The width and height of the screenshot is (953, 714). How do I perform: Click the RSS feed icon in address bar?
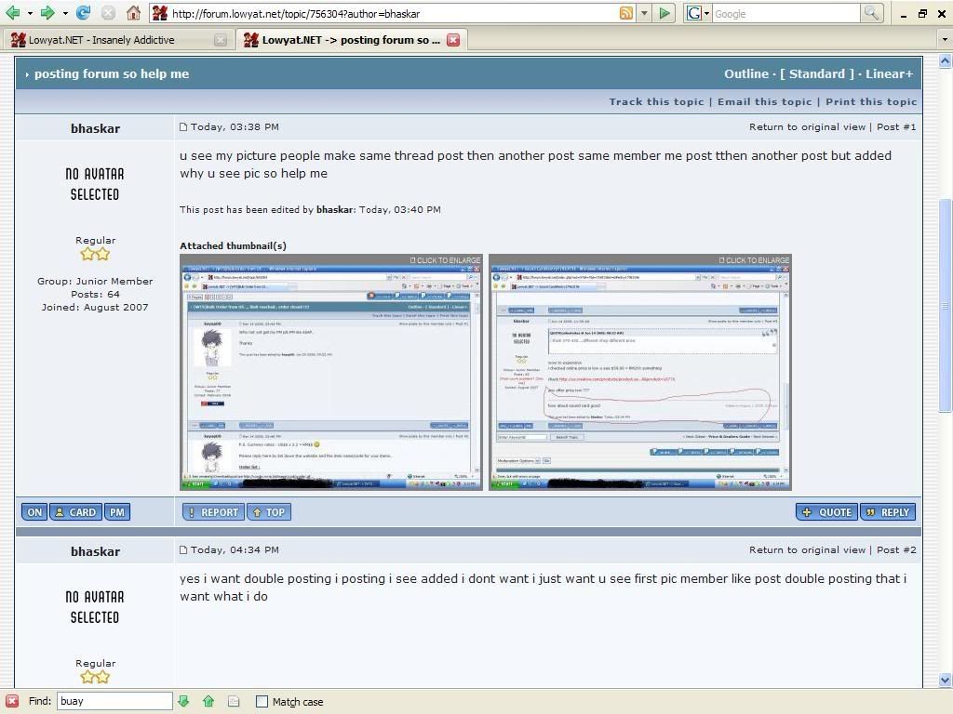tap(626, 13)
